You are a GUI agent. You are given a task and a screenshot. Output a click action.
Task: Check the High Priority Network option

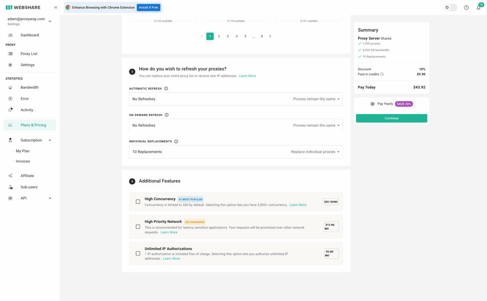pyautogui.click(x=138, y=226)
